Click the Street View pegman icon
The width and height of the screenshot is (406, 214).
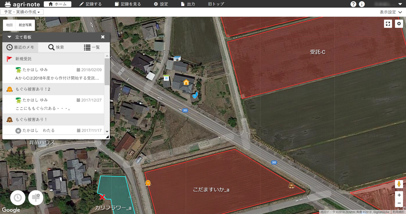[399, 184]
